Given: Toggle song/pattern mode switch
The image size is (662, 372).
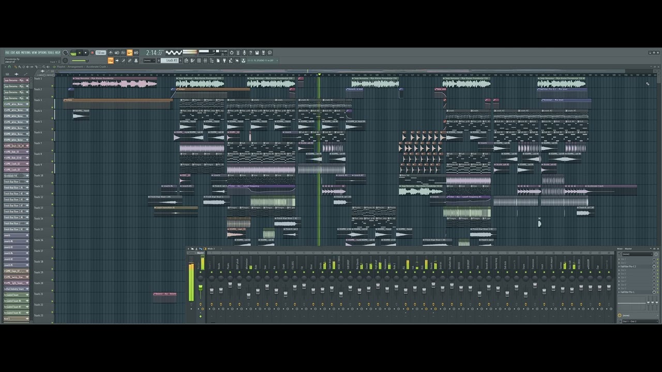Looking at the screenshot, I should point(73,53).
